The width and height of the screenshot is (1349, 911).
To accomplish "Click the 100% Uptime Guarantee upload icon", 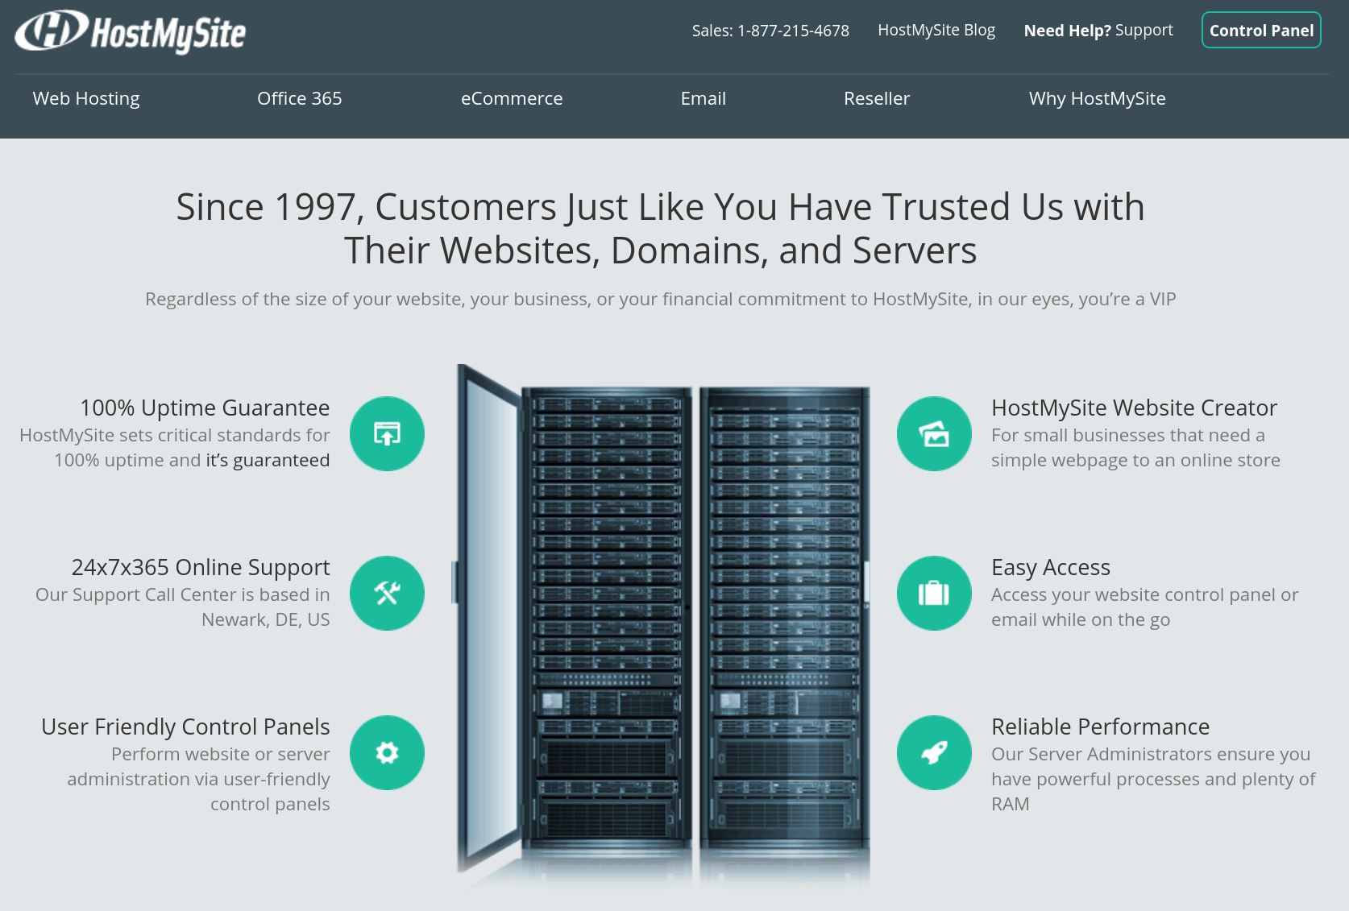I will [387, 433].
